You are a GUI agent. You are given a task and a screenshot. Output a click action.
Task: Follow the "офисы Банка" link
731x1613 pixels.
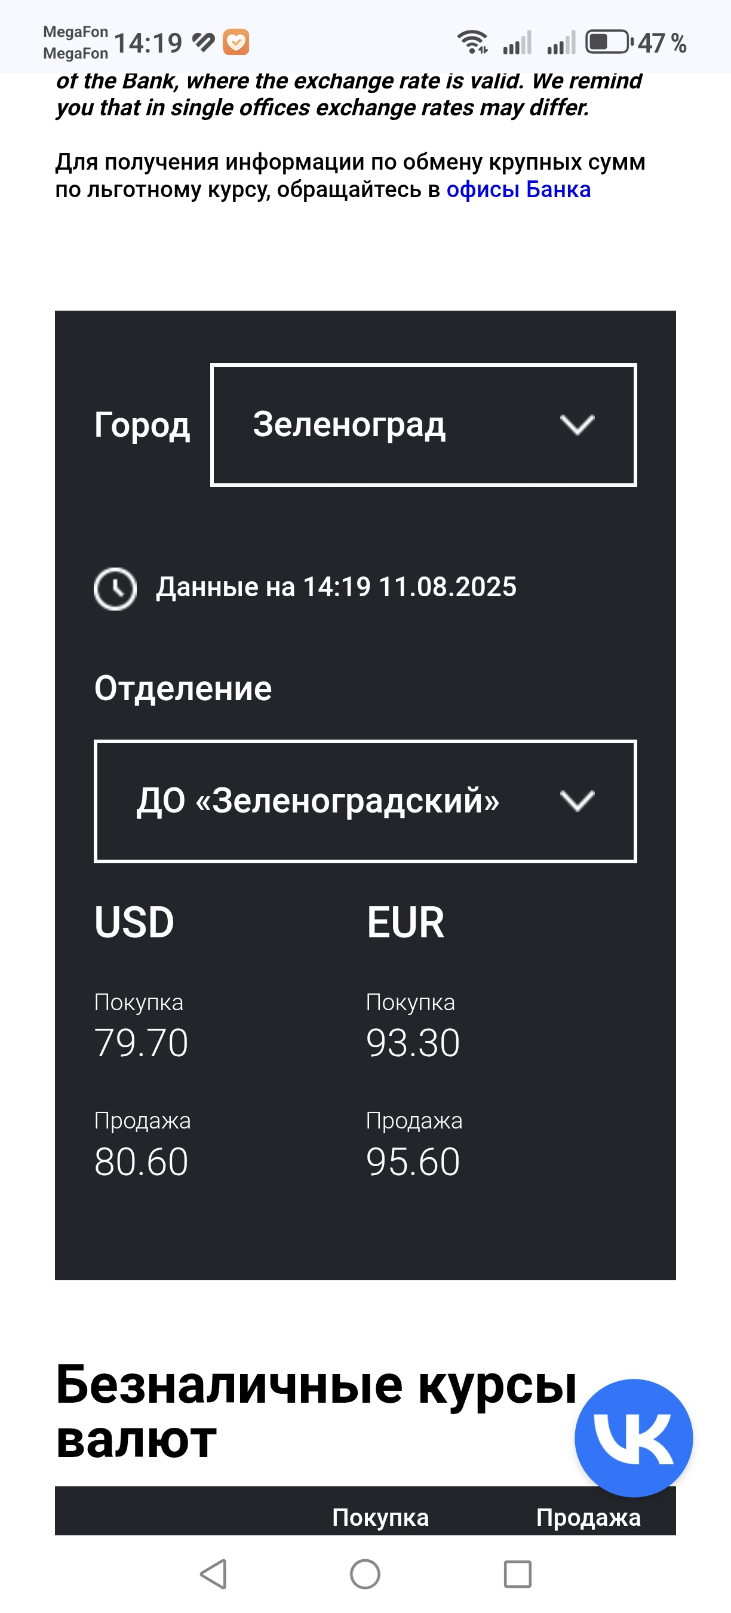(518, 189)
